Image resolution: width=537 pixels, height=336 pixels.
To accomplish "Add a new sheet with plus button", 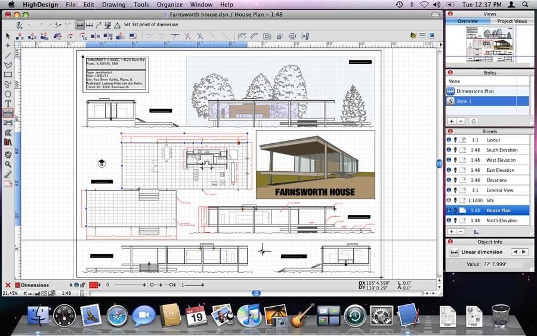I will 452,232.
